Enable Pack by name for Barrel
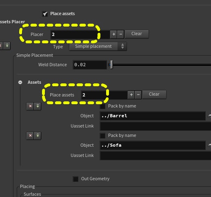 coord(102,106)
